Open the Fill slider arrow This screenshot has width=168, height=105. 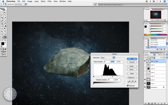click(x=167, y=58)
